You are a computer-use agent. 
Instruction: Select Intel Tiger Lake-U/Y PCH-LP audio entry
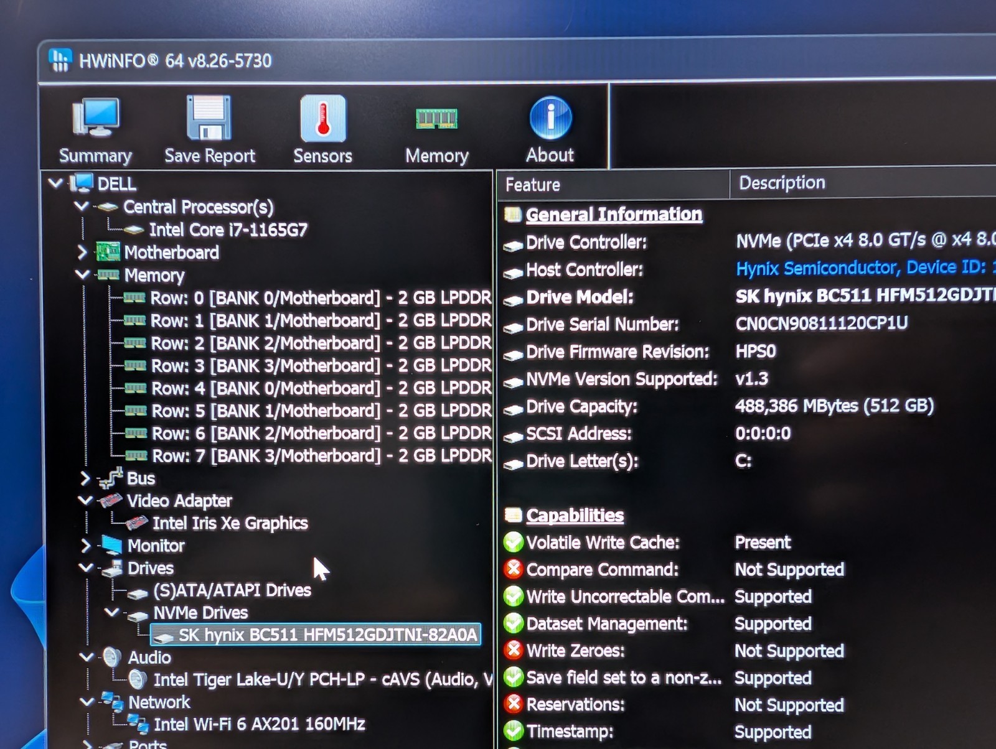pyautogui.click(x=322, y=679)
